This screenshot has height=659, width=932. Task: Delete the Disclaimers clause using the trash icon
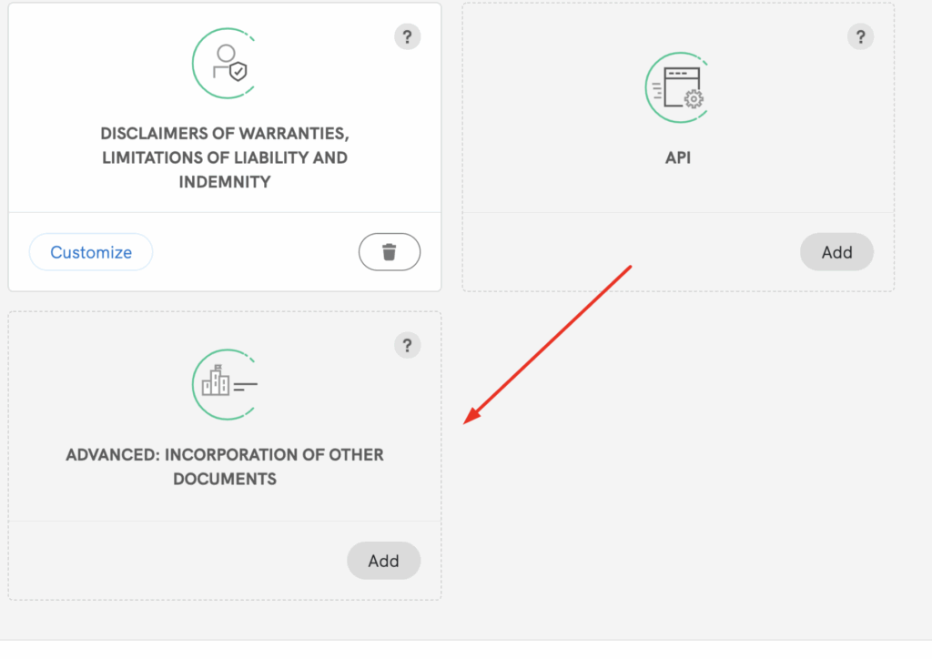click(390, 252)
